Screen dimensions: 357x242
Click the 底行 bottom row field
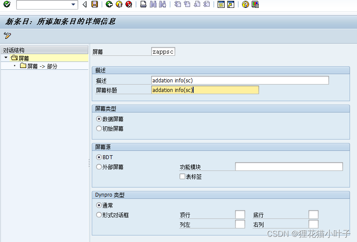tap(313, 215)
